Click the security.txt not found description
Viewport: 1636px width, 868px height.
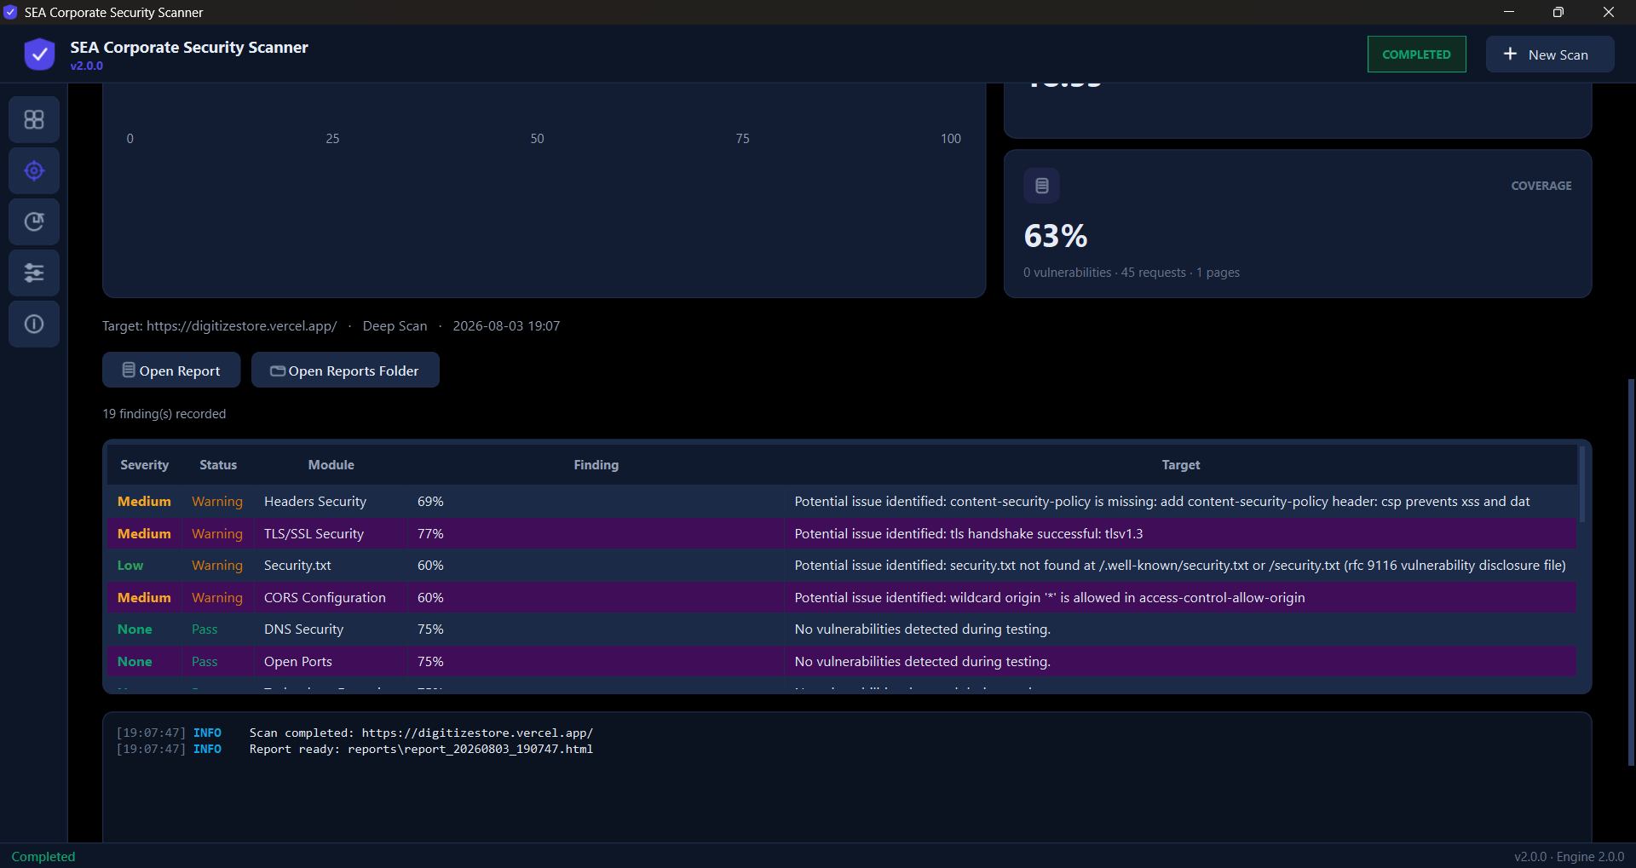(x=1180, y=566)
